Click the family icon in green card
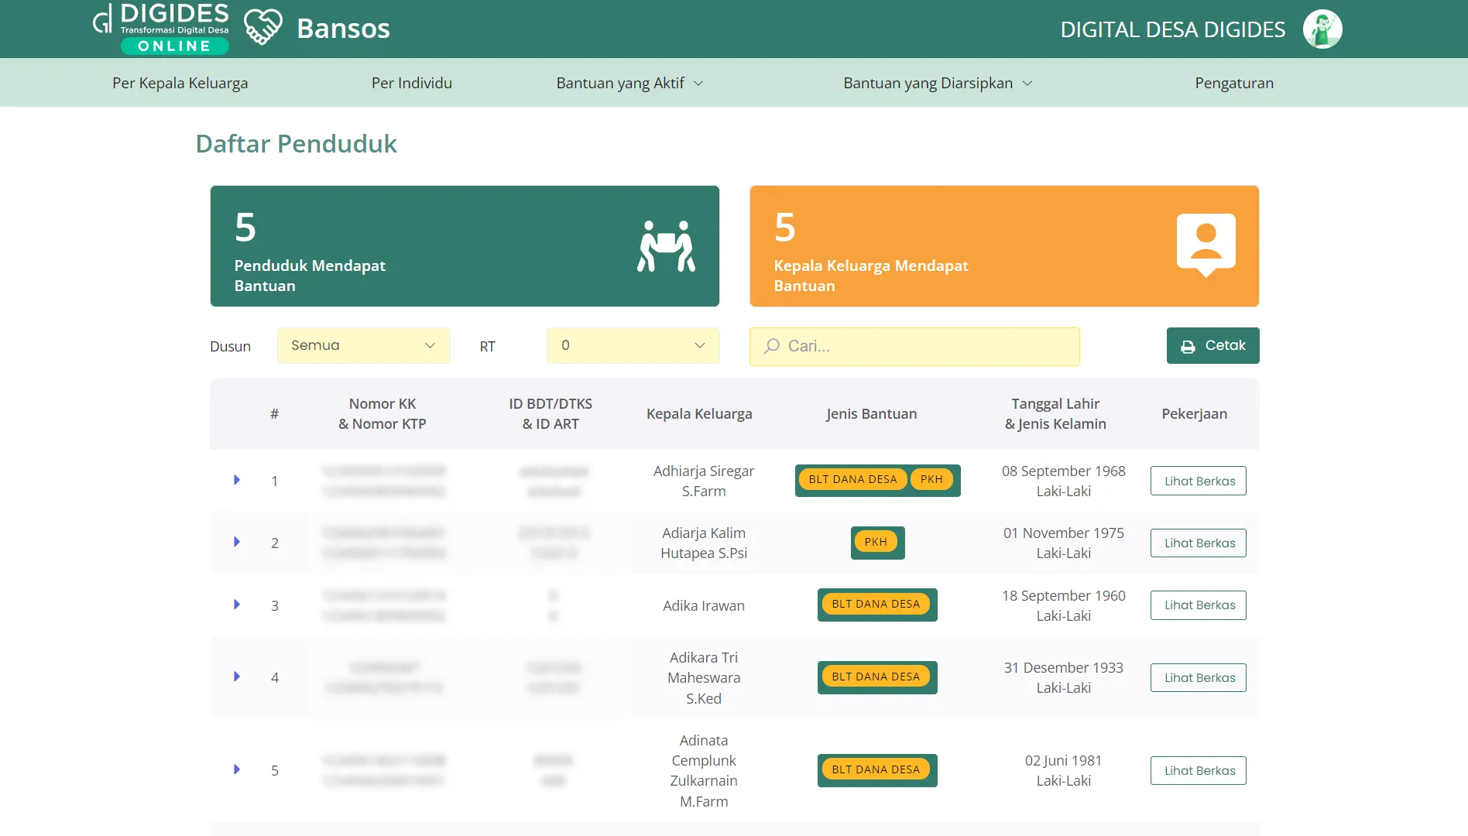1468x836 pixels. point(666,246)
